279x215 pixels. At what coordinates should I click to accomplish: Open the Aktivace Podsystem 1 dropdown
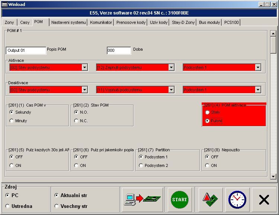258,67
